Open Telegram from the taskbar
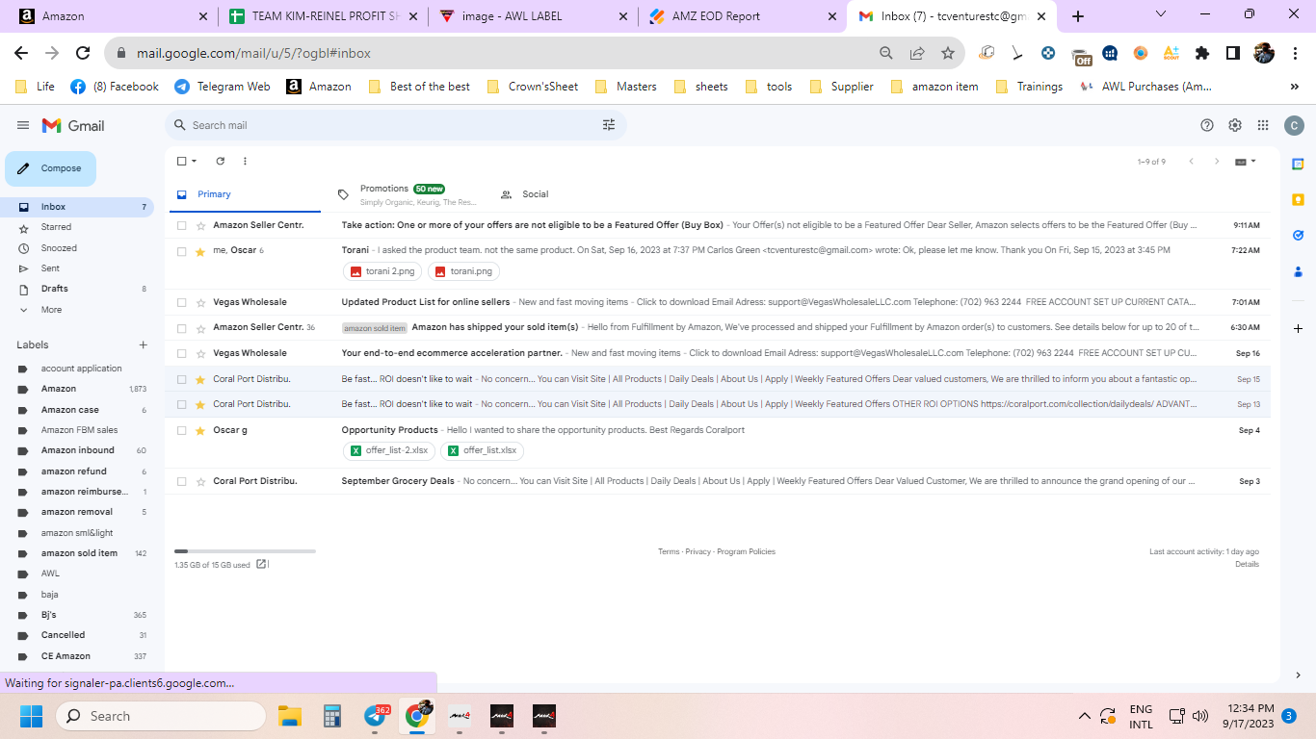Viewport: 1316px width, 739px height. 376,716
